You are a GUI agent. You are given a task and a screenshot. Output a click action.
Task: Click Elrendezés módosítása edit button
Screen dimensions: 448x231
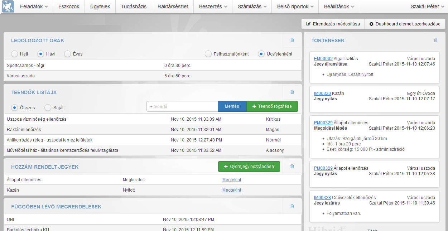[x=333, y=24]
